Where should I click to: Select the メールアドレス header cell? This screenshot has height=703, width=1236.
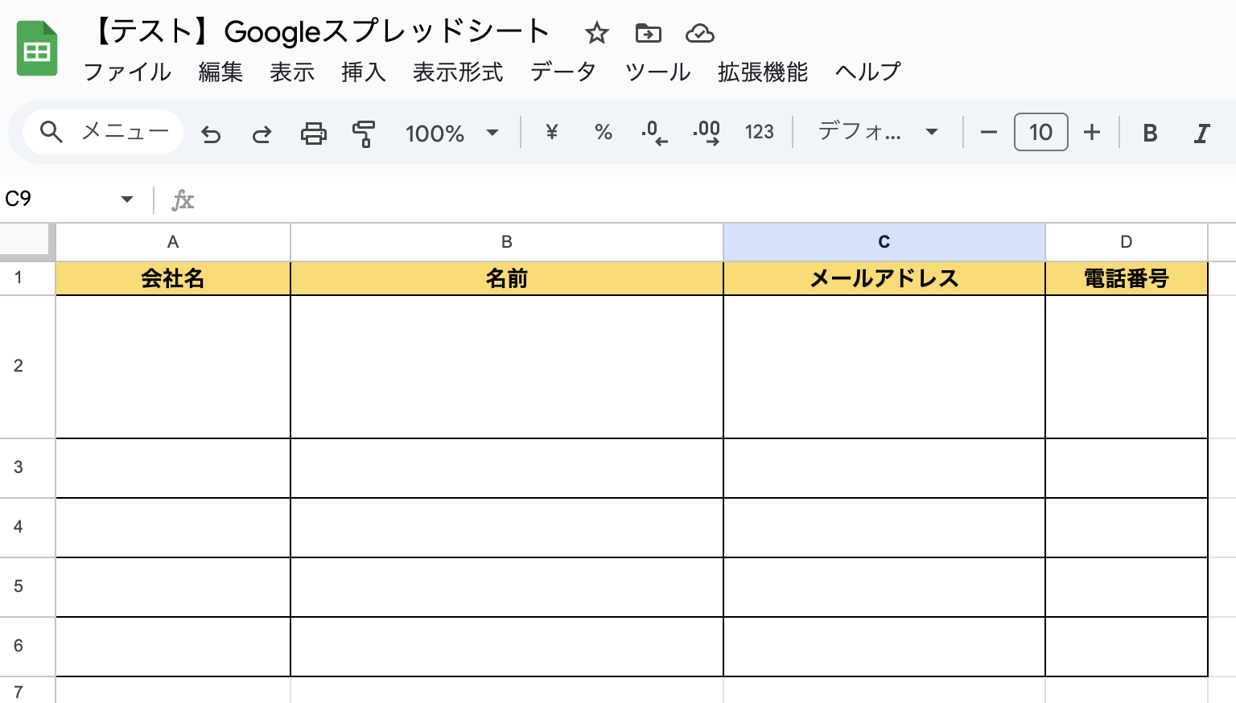[884, 278]
